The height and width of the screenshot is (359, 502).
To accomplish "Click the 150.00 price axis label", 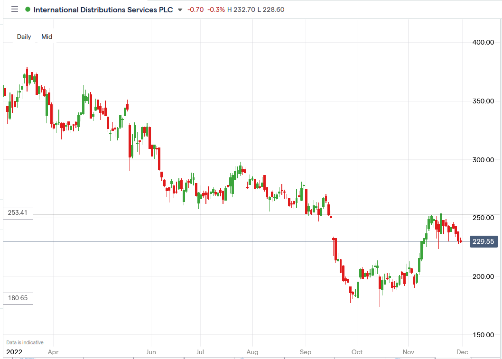I will 483,335.
